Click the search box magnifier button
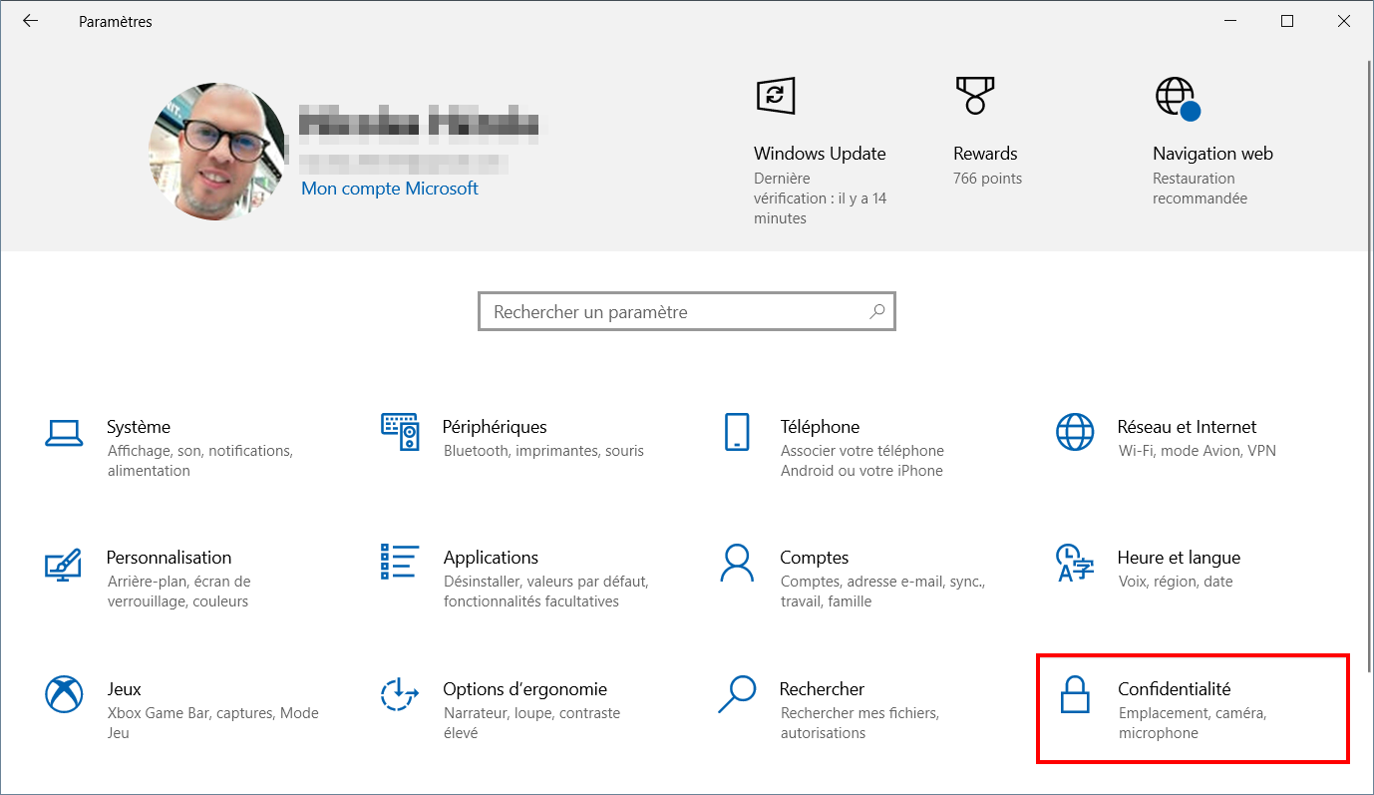This screenshot has width=1374, height=795. click(876, 311)
